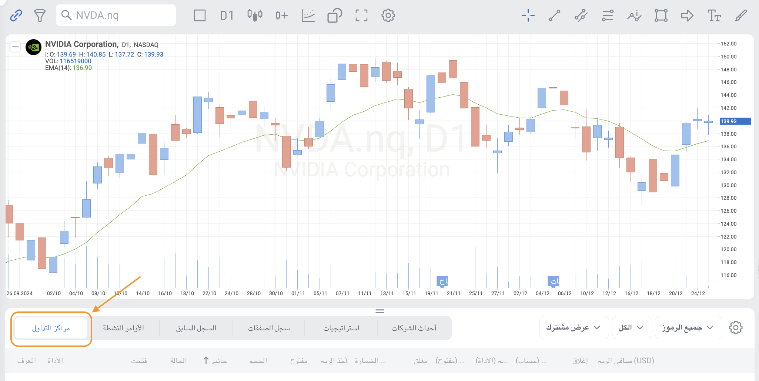759x381 pixels.
Task: Select the rectangle shape tool
Action: tap(661, 16)
